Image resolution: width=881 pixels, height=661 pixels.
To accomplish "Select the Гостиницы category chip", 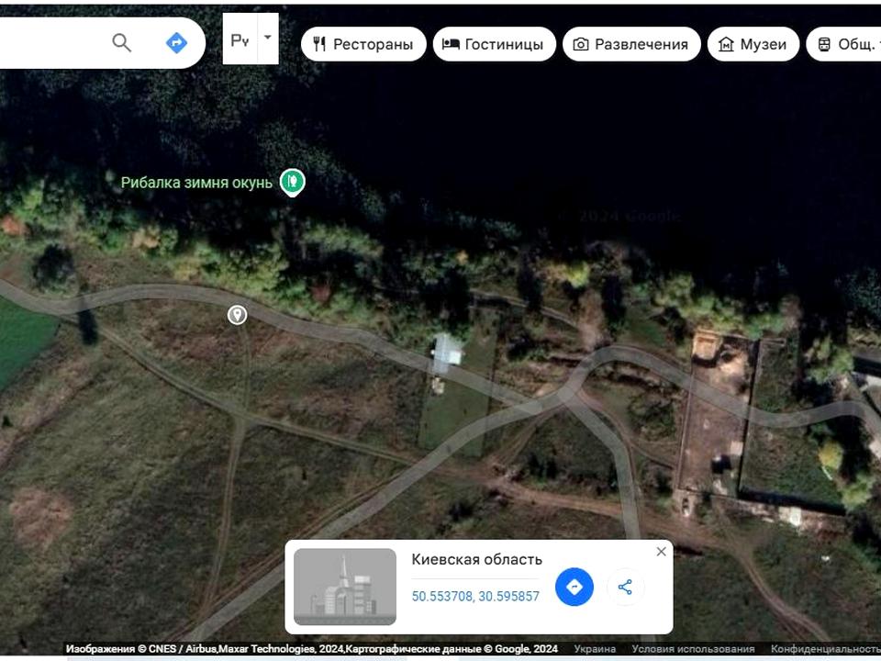I will 495,44.
